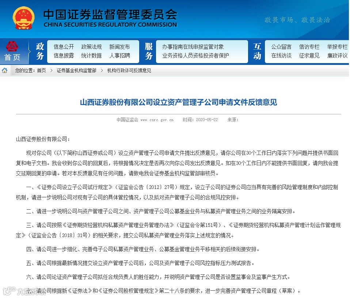The width and height of the screenshot is (350, 298).
Task: Click the 监管对象 link
Action: coord(213,47)
